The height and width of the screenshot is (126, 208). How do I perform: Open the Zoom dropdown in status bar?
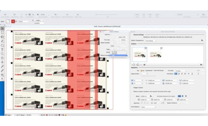[33, 115]
